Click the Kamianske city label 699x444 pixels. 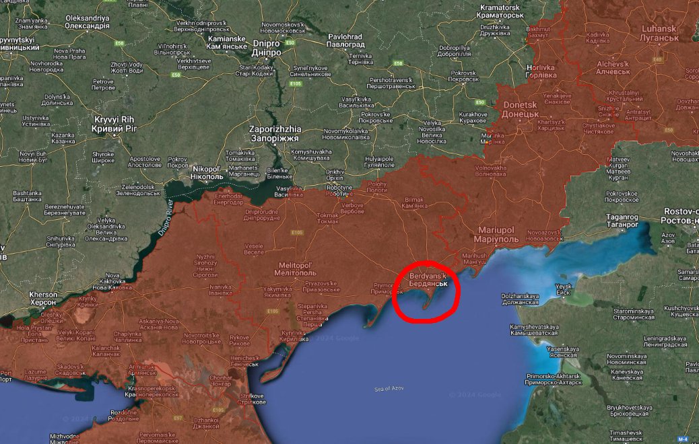[x=227, y=43]
